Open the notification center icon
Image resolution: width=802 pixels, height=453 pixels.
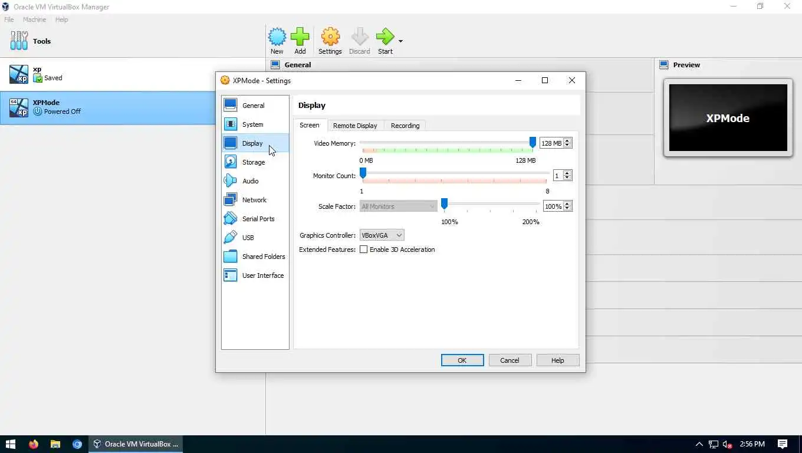(783, 444)
